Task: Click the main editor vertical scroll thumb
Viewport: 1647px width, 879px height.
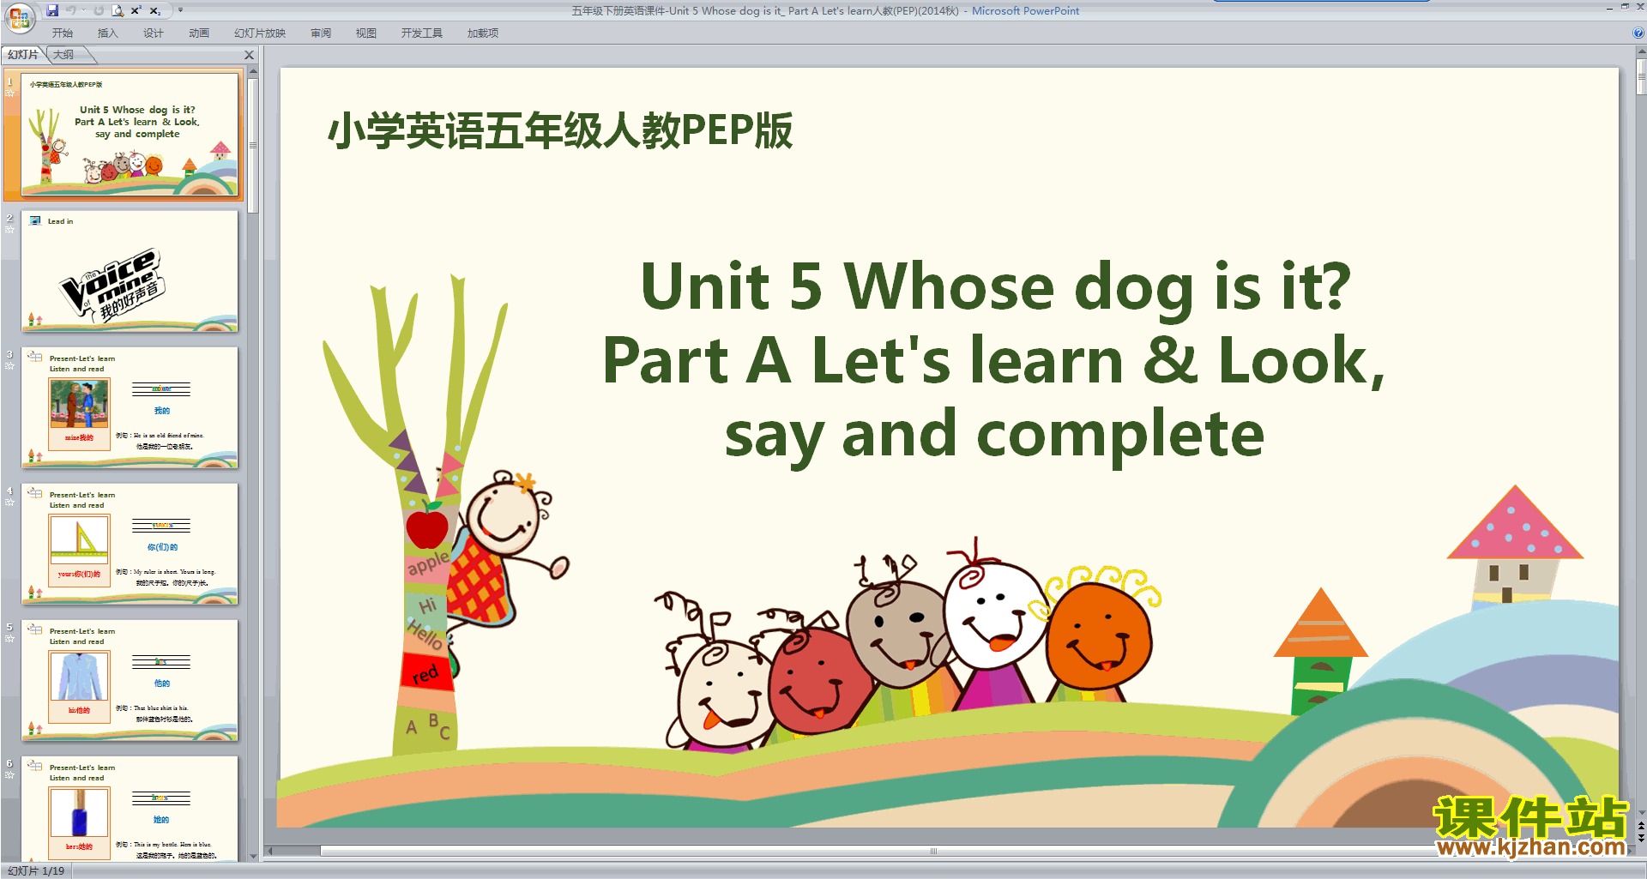Action: (x=1641, y=76)
